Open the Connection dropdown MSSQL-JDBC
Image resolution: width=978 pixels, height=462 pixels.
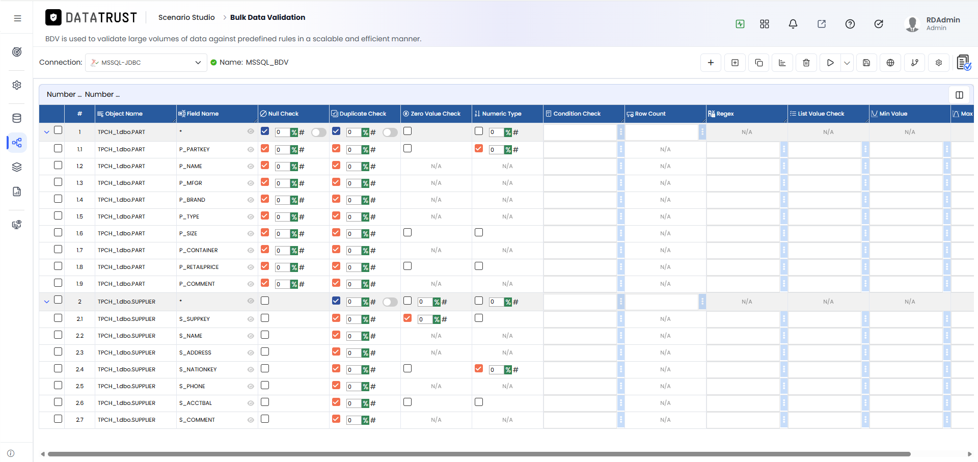point(146,63)
